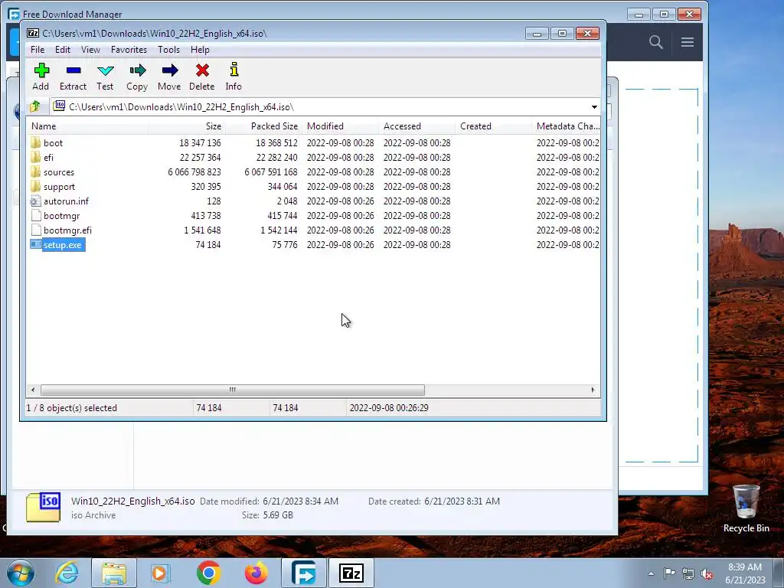The width and height of the screenshot is (784, 588).
Task: Launch Internet Explorer from the taskbar
Action: pyautogui.click(x=67, y=573)
